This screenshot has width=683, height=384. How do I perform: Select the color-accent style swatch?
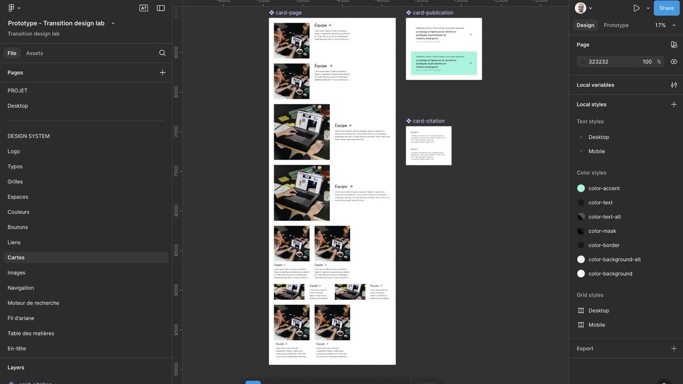click(x=581, y=188)
